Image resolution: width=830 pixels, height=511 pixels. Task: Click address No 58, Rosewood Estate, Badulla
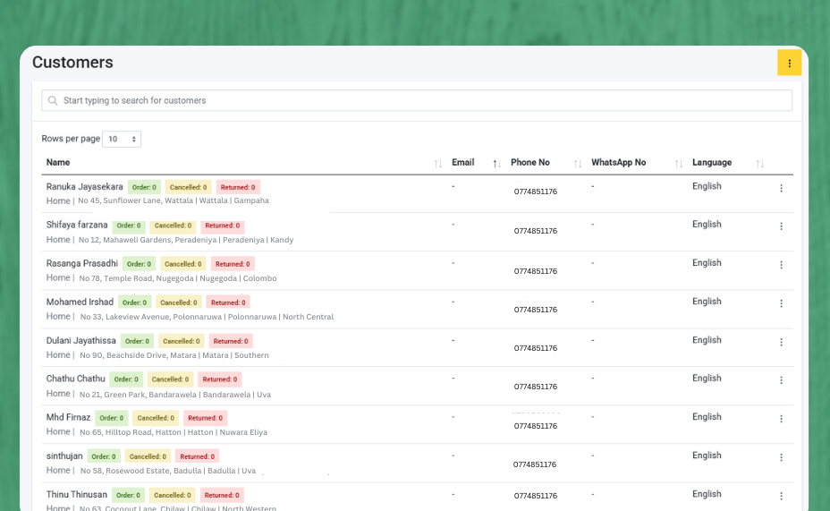pyautogui.click(x=168, y=471)
